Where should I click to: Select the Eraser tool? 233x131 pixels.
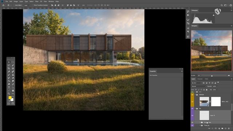click(x=13, y=78)
